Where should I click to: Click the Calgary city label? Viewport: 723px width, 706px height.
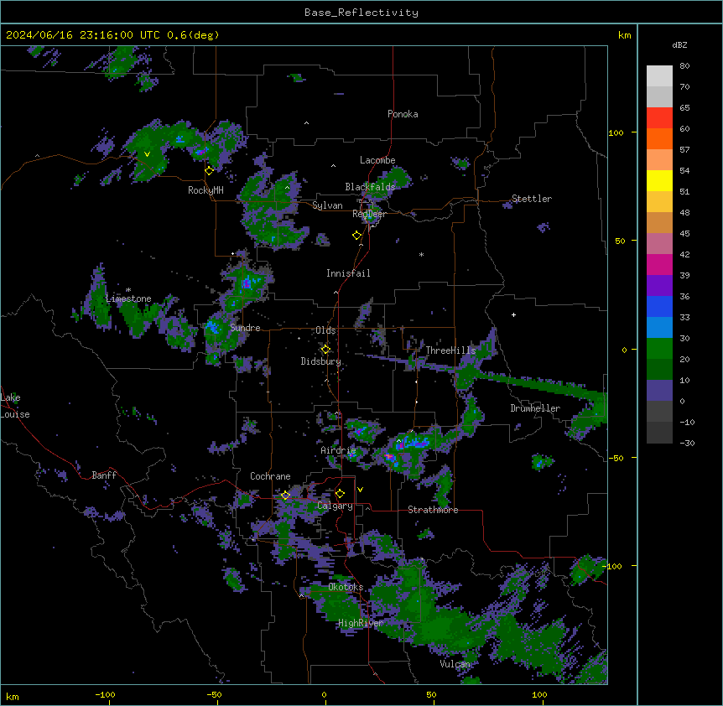click(335, 506)
